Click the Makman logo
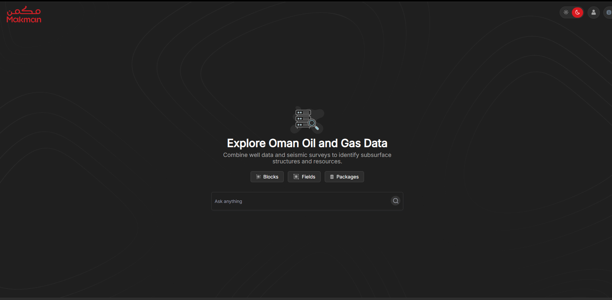Viewport: 612px width, 300px height. coord(24,15)
